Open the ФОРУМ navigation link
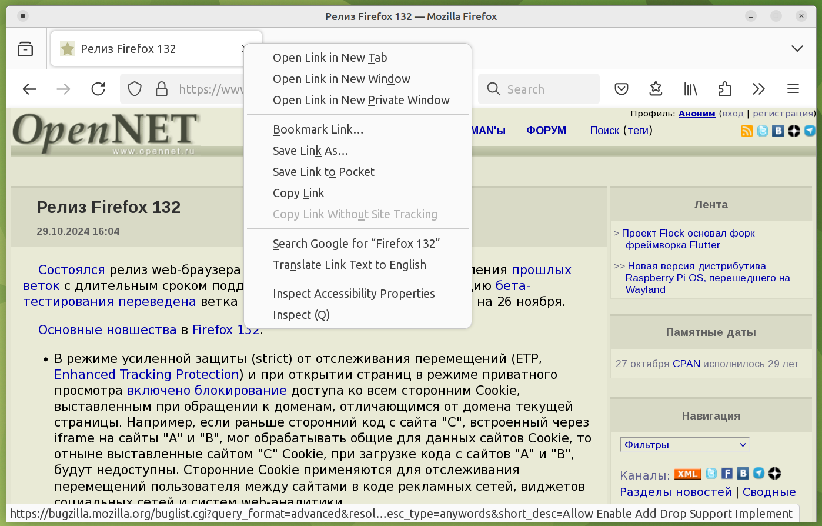This screenshot has width=822, height=526. click(546, 131)
